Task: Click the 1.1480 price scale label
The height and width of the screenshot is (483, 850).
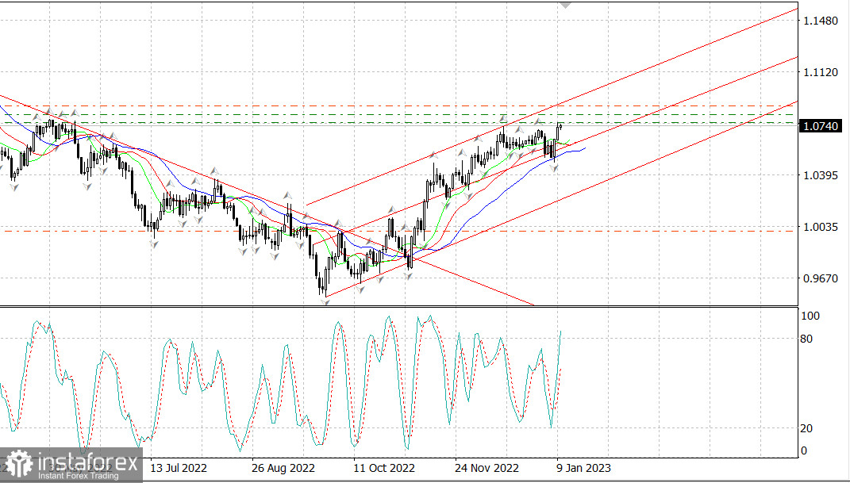Action: coord(821,21)
